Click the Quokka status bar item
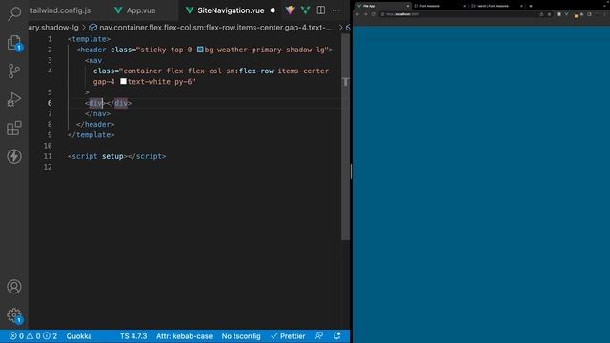610x343 pixels. pyautogui.click(x=79, y=336)
